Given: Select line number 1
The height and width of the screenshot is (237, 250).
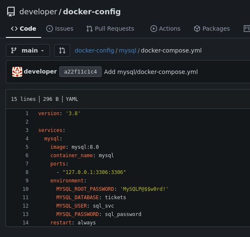Looking at the screenshot, I should click(x=27, y=113).
